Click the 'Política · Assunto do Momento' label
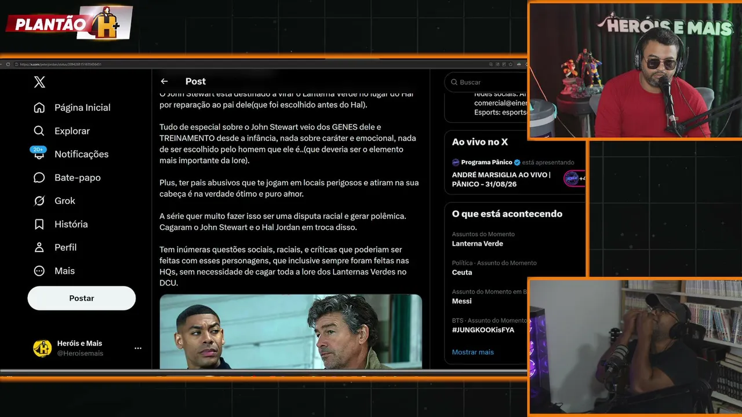742x417 pixels. click(494, 263)
